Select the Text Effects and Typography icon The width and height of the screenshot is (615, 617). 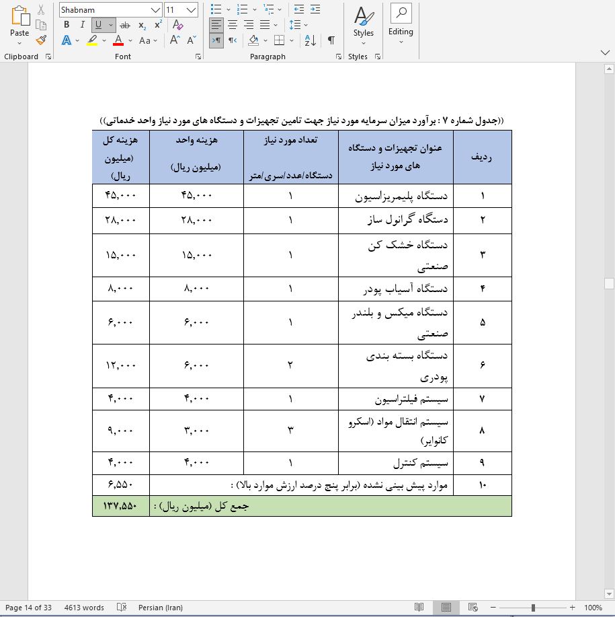click(66, 39)
